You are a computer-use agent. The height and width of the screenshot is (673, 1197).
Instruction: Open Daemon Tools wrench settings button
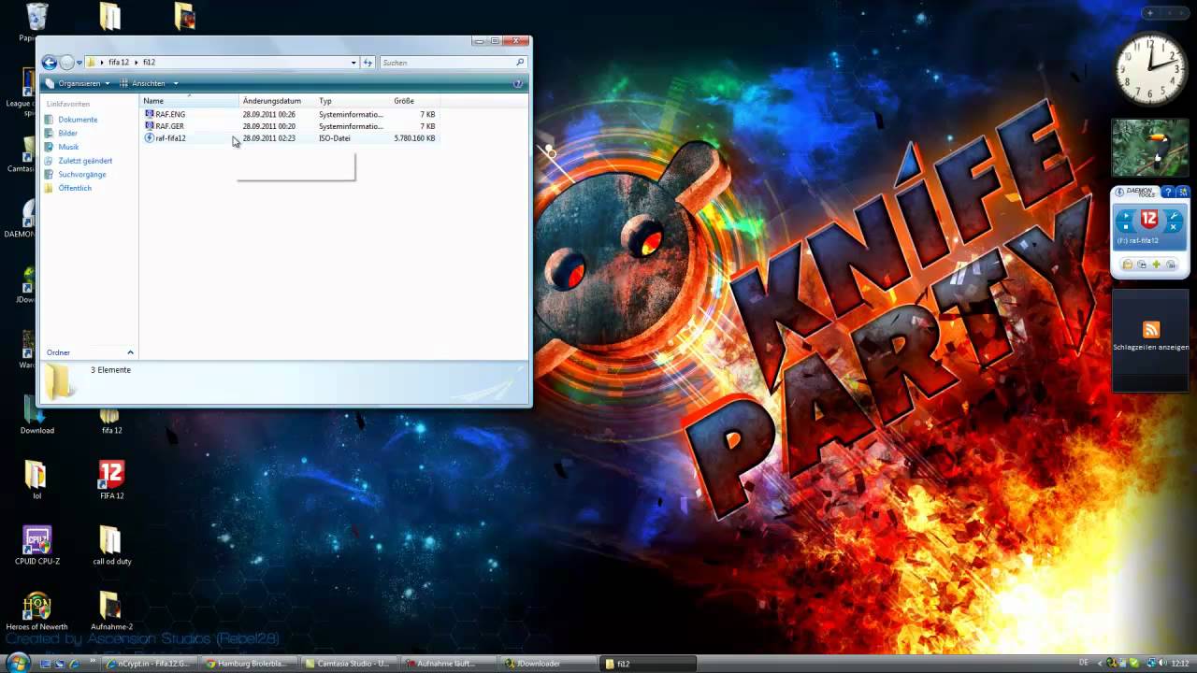coord(1175,216)
